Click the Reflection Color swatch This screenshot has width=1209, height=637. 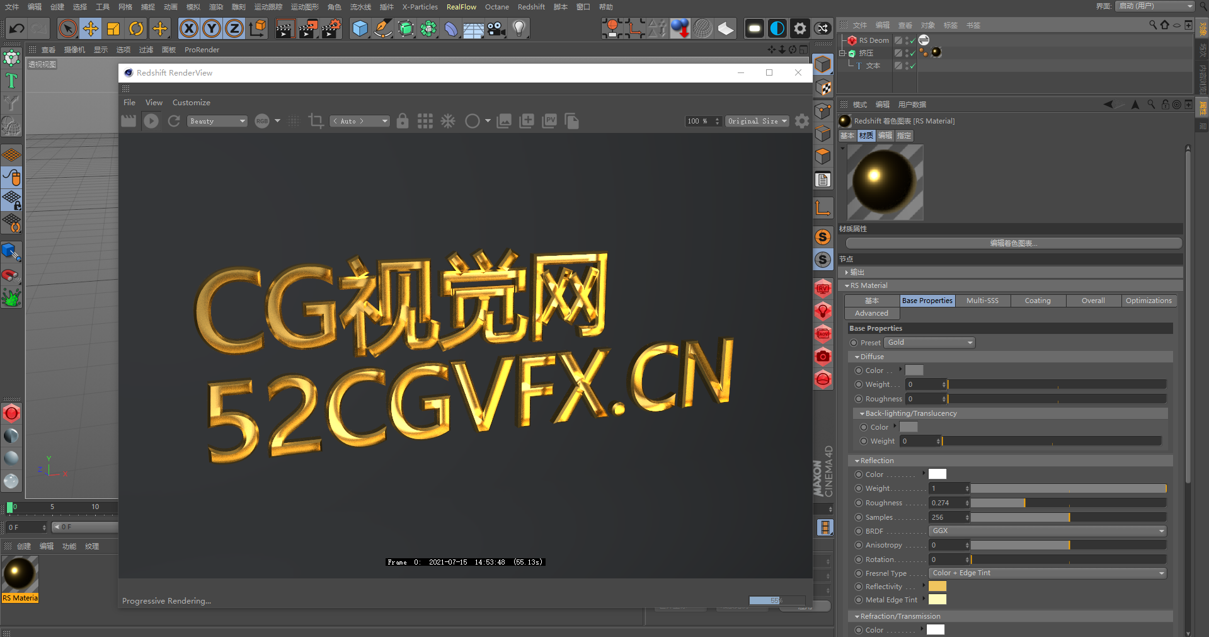(x=937, y=474)
